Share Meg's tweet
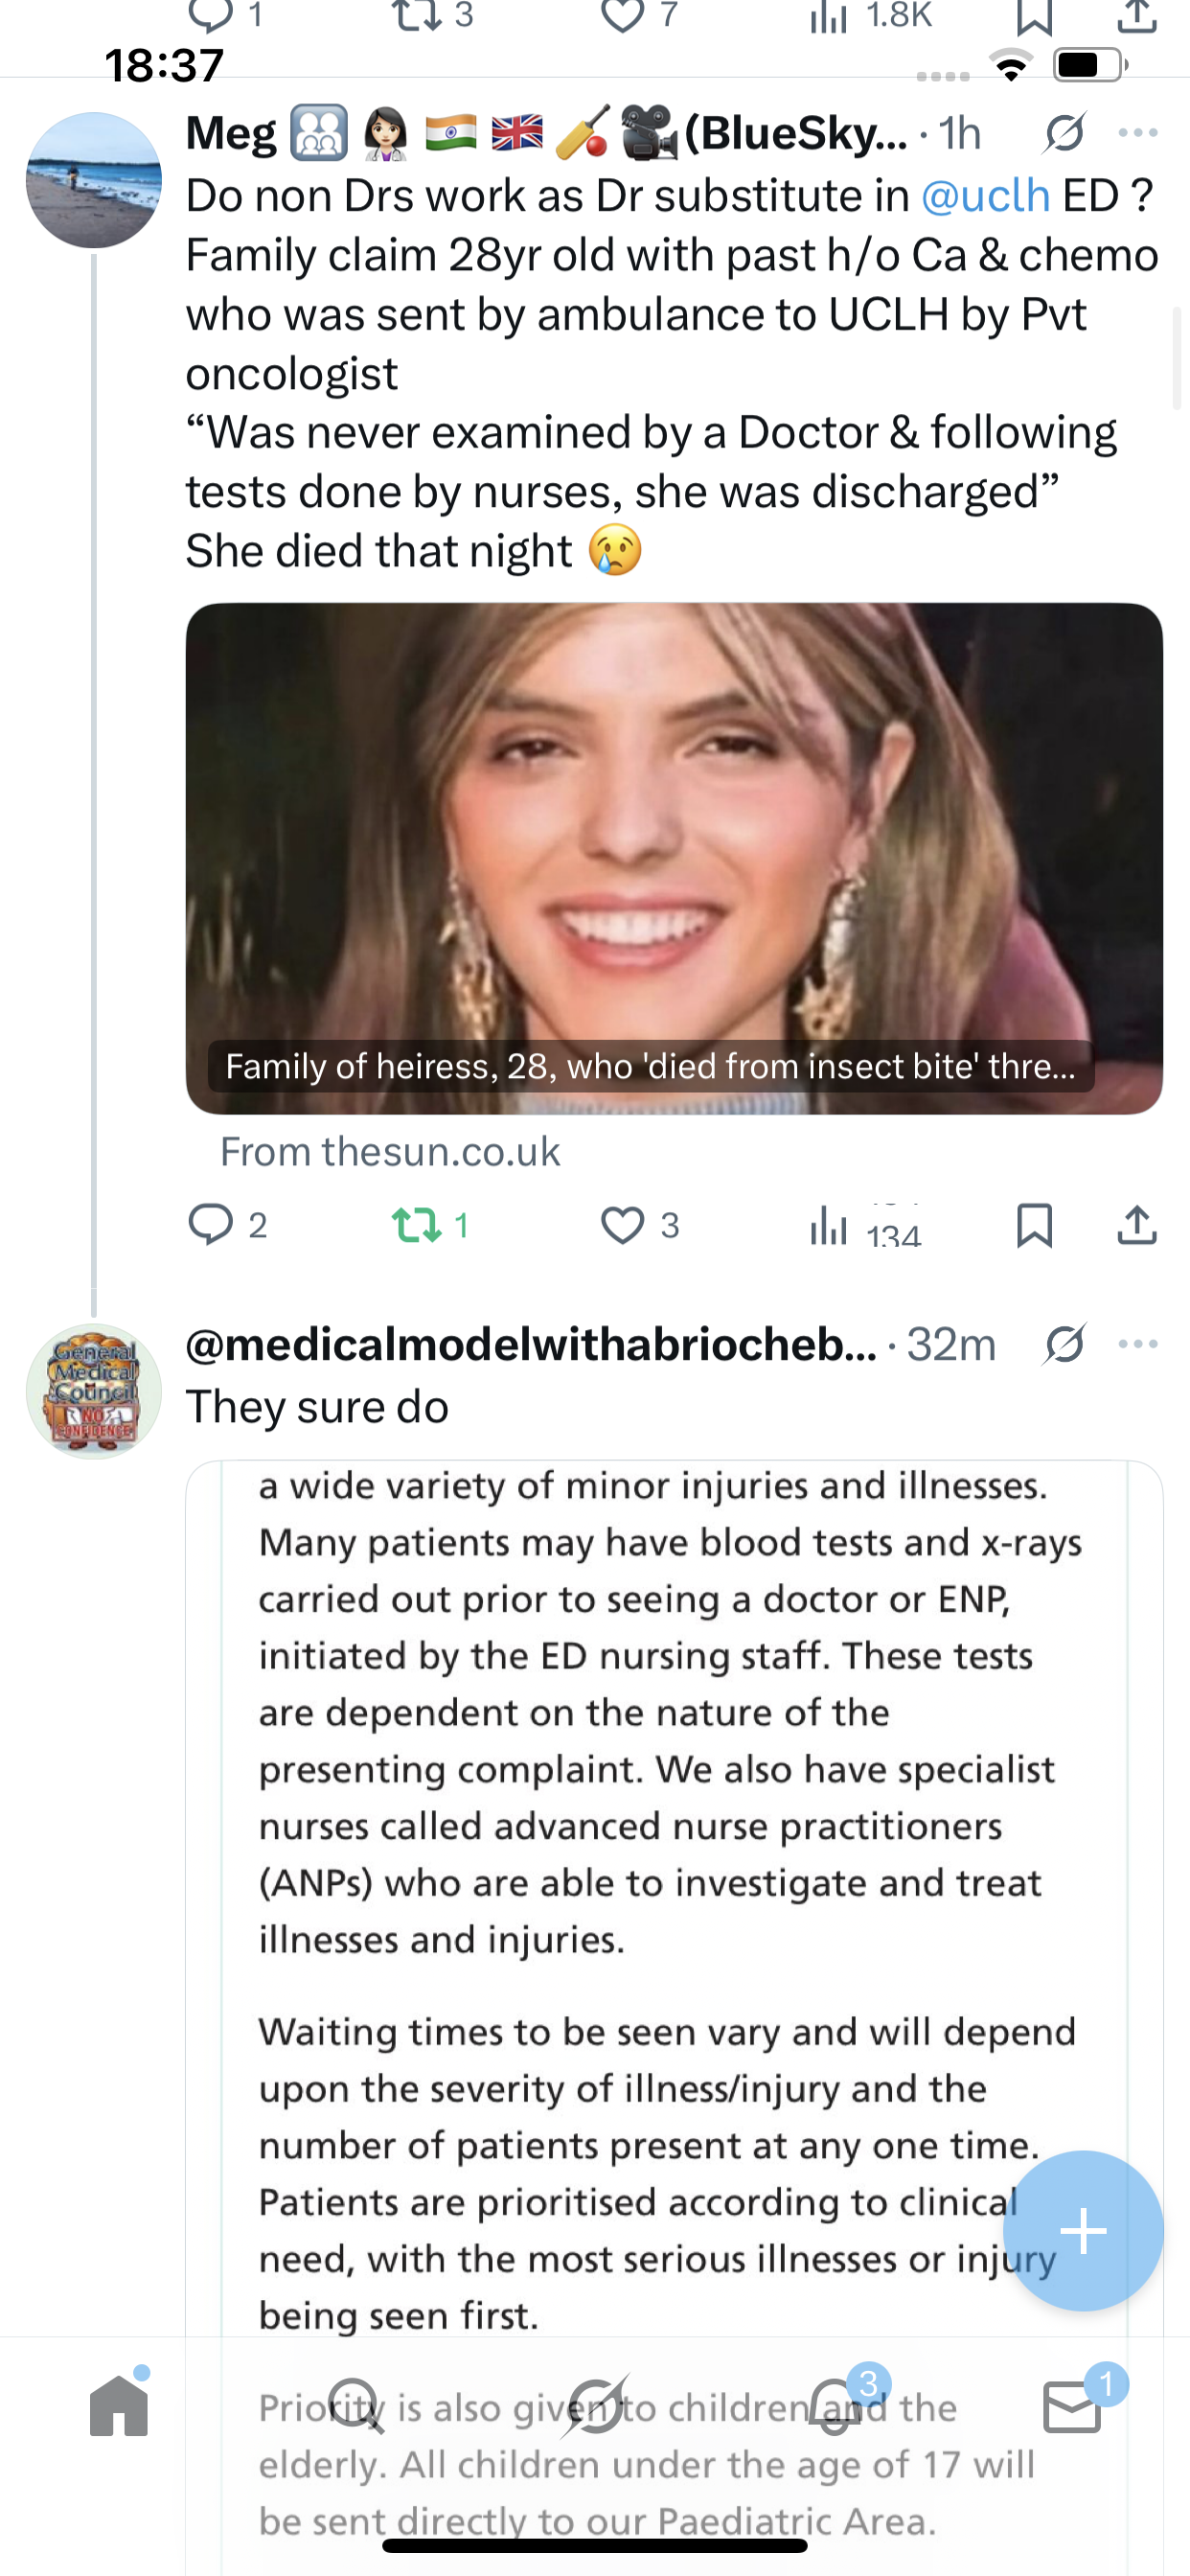 point(1137,1224)
